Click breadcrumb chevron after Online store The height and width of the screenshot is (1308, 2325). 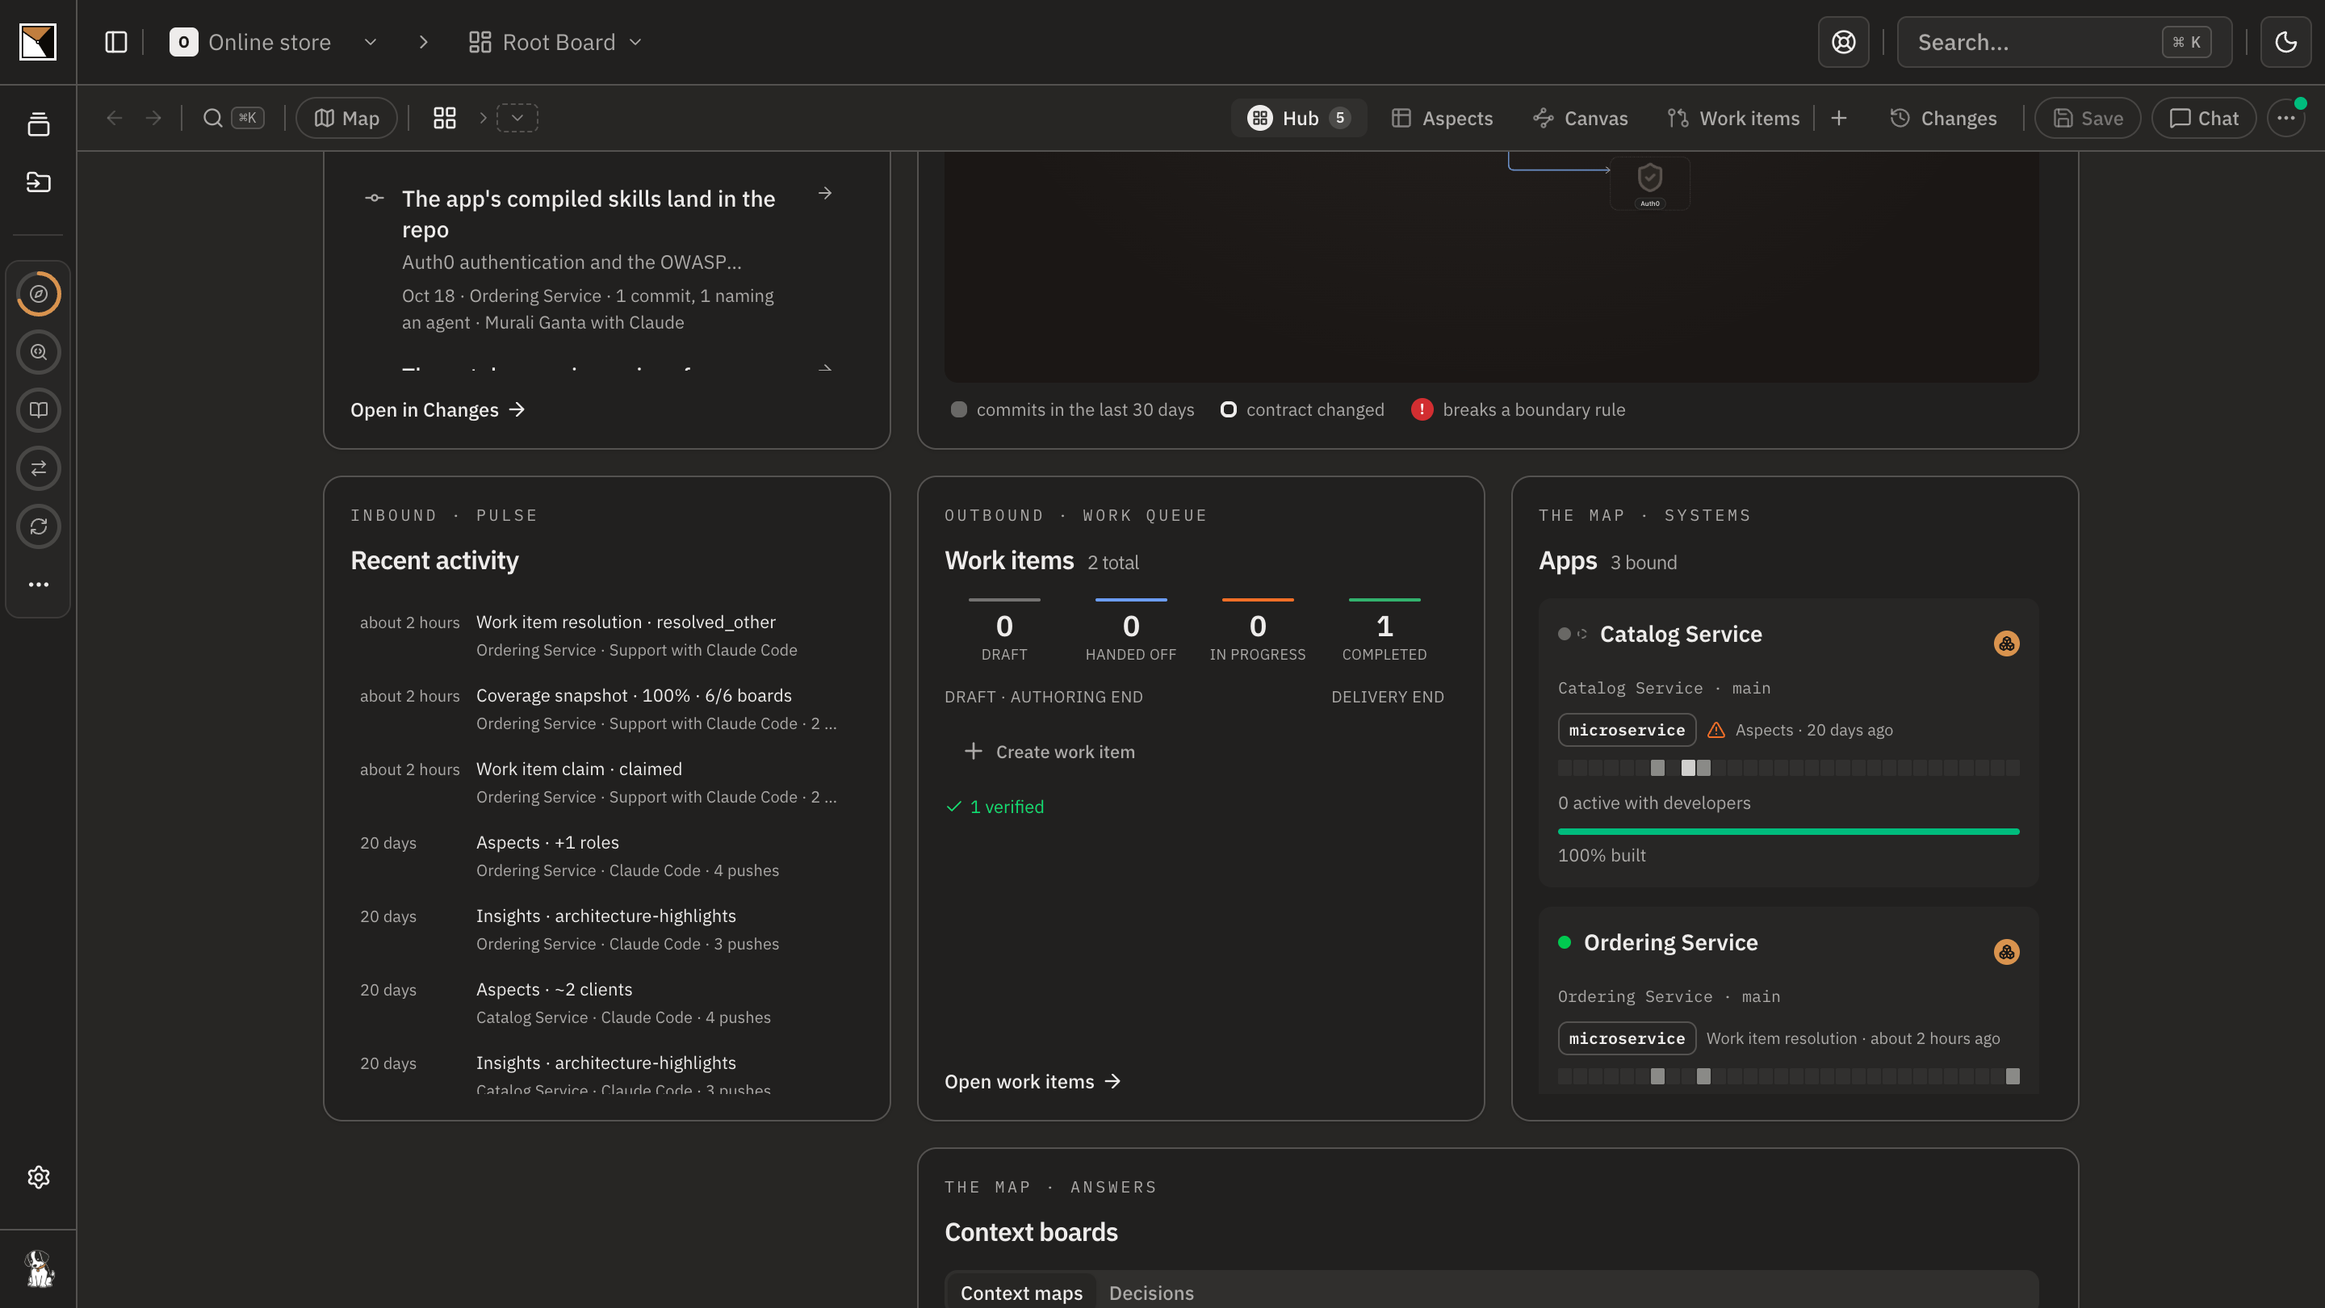(423, 43)
